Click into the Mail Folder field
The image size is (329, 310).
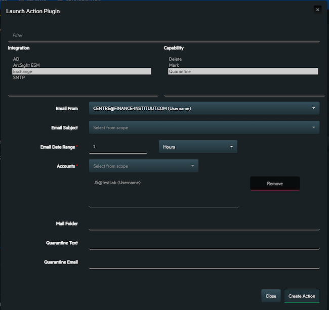coord(204,224)
